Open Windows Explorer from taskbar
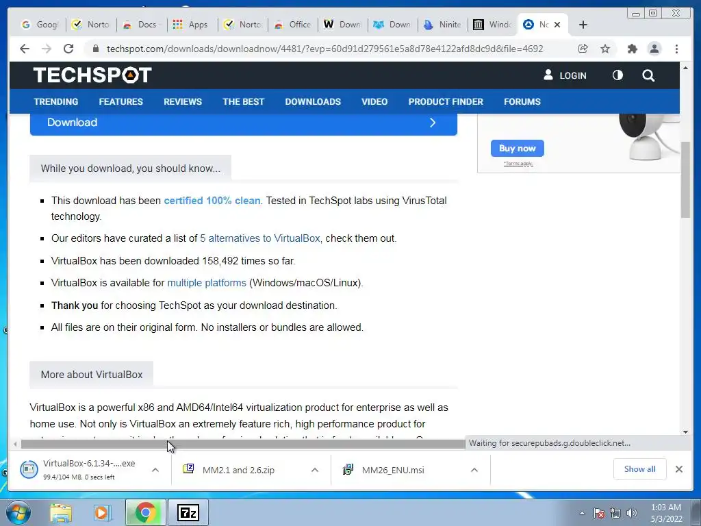The width and height of the screenshot is (701, 526). (61, 513)
